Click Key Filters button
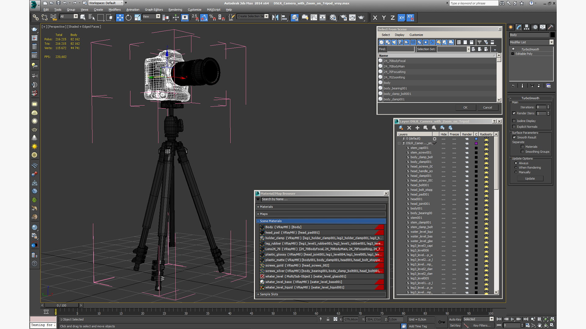 [482, 325]
